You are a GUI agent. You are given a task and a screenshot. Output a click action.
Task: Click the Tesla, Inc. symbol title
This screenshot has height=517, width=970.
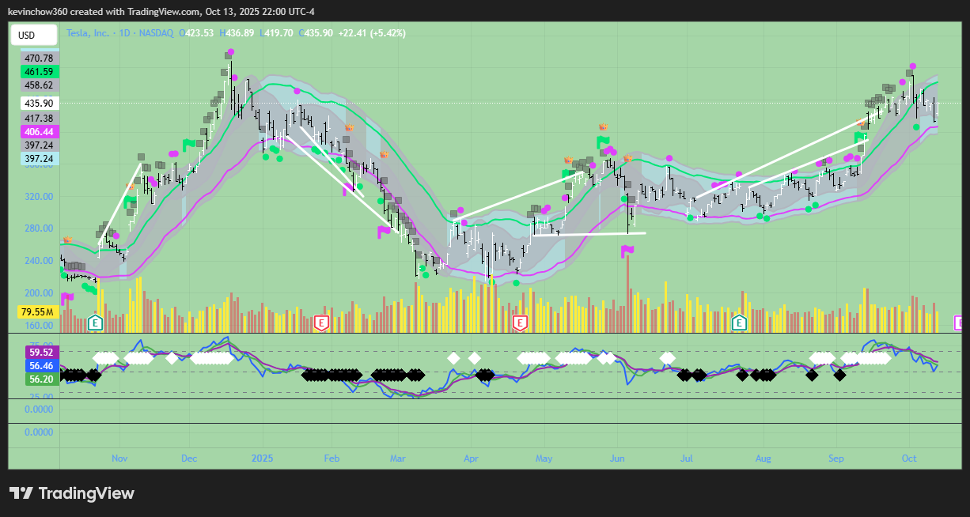click(89, 33)
